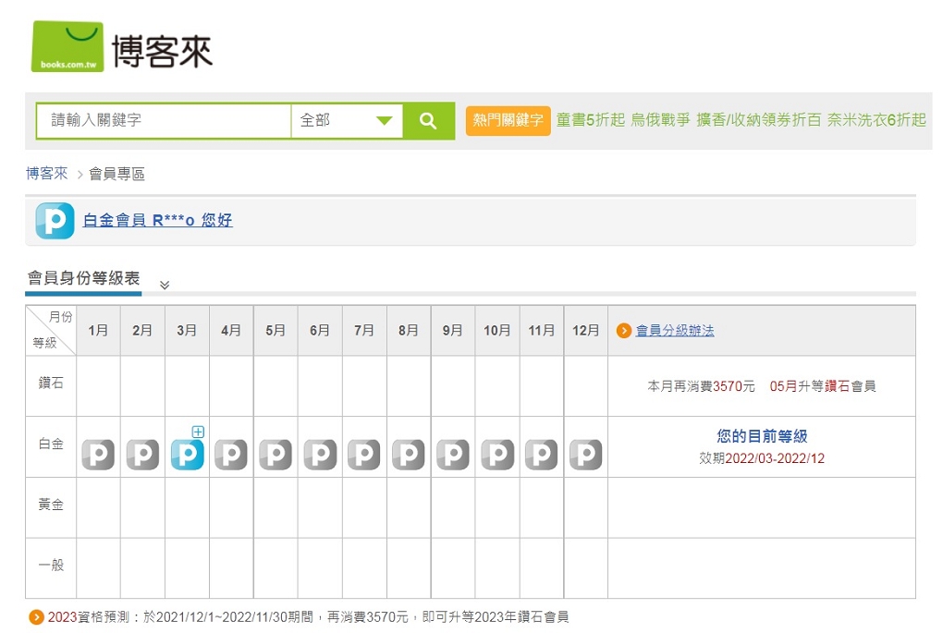943x633 pixels.
Task: Click the August platinum P badge
Action: 409,454
